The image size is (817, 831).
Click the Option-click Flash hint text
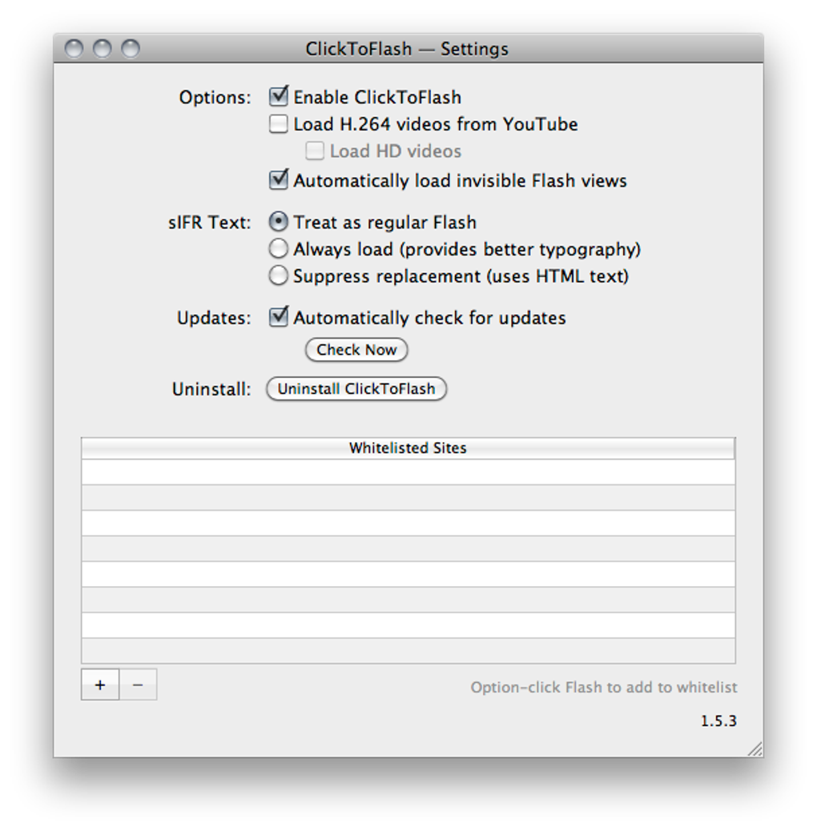604,688
